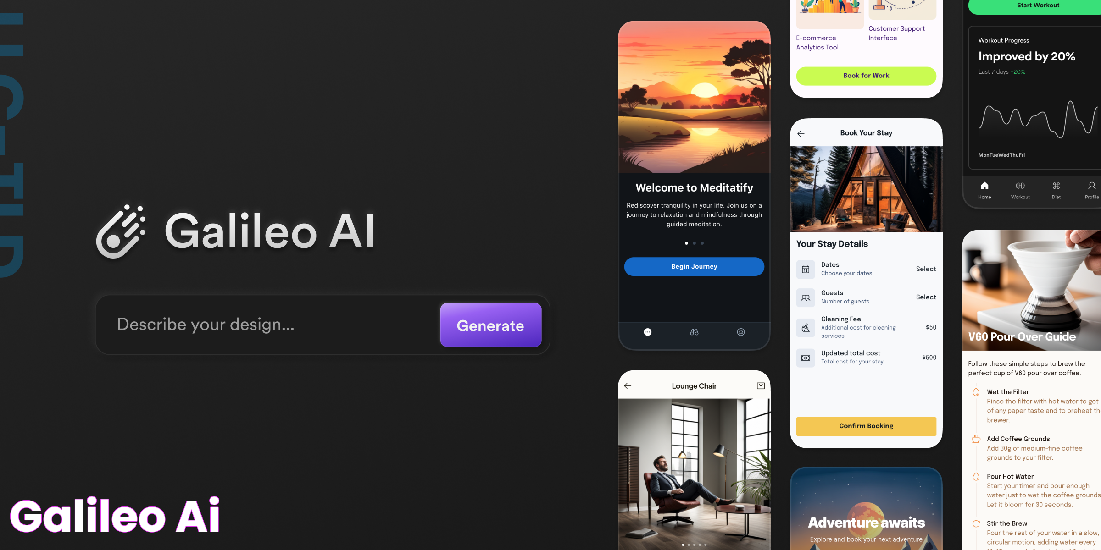
Task: Click the Confirm Booking button
Action: (866, 426)
